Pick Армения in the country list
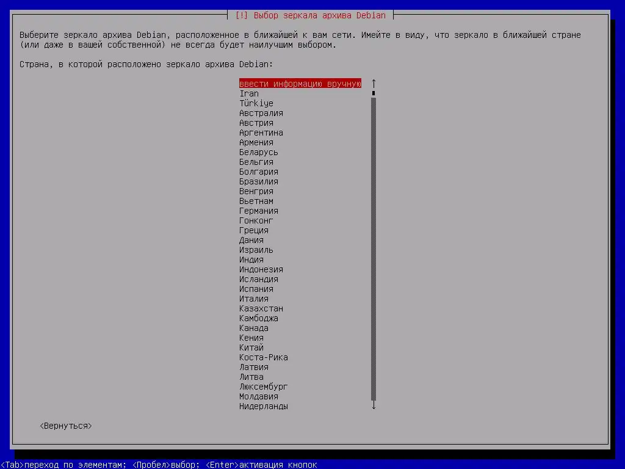Image resolution: width=625 pixels, height=469 pixels. point(256,142)
